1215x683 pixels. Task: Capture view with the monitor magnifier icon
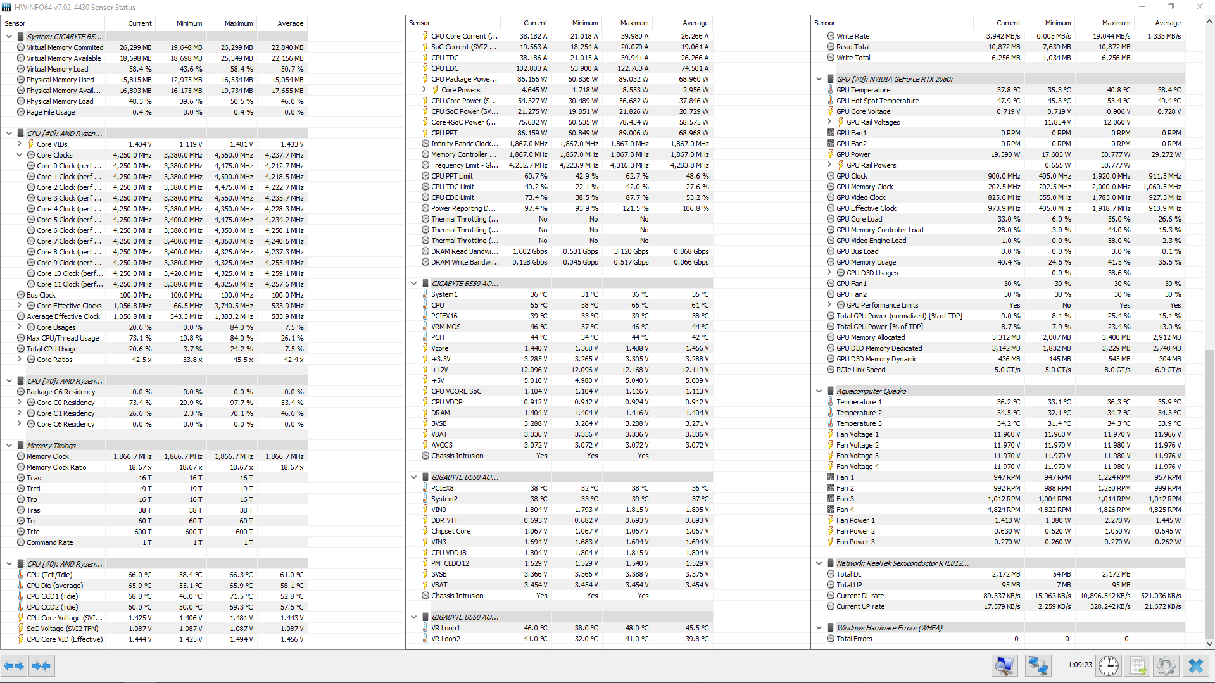click(1005, 665)
